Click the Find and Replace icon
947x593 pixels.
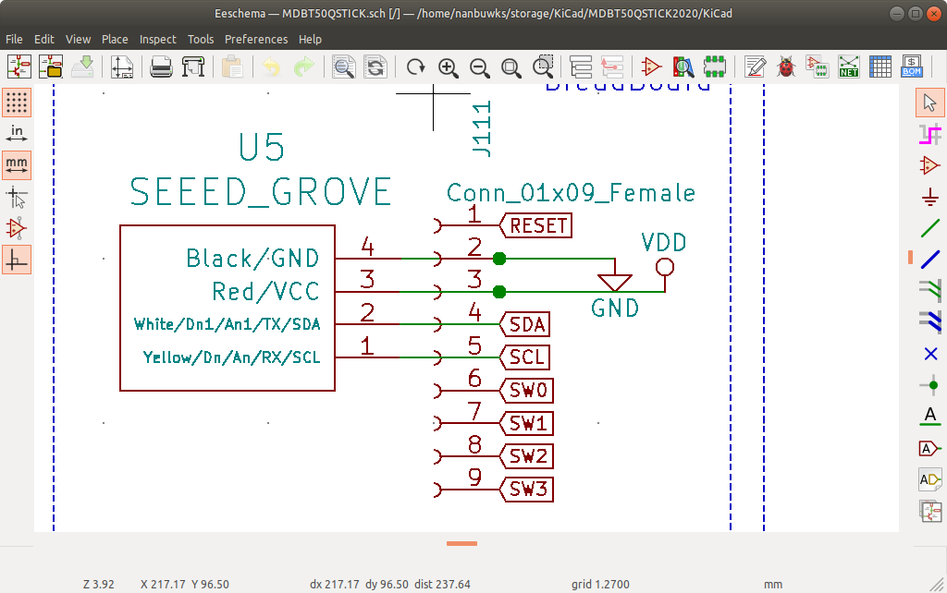[375, 67]
